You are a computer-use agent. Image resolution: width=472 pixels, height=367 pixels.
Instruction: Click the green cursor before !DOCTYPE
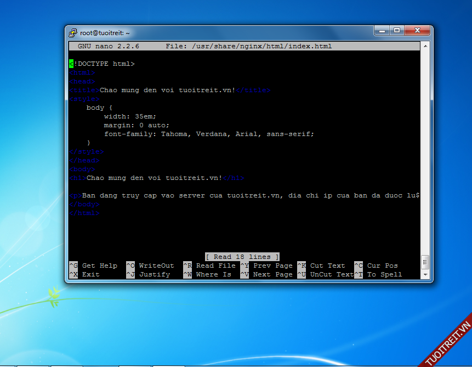71,64
